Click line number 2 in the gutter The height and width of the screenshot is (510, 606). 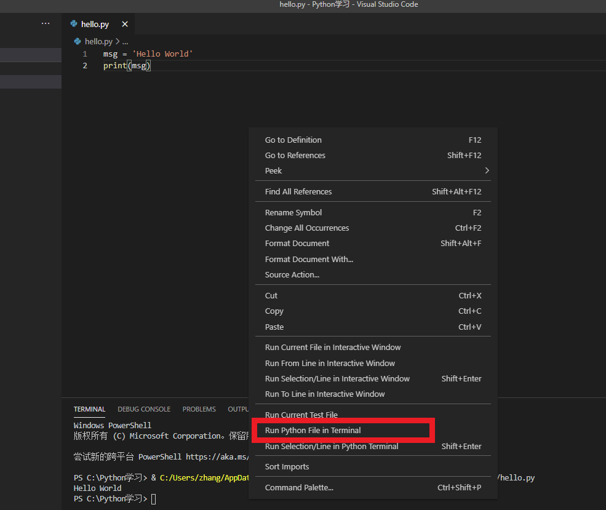pyautogui.click(x=85, y=66)
